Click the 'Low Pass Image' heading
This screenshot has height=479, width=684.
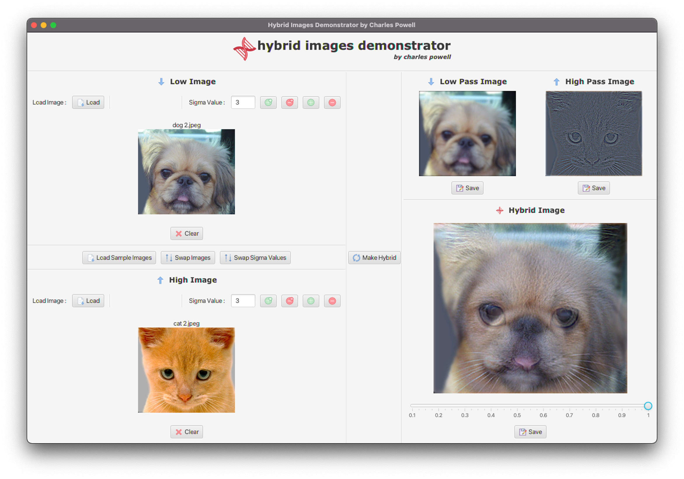473,82
